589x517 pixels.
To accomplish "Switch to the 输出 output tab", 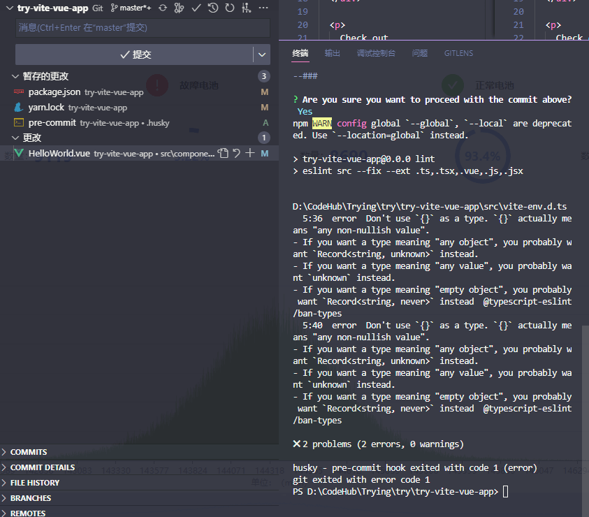I will coord(333,53).
